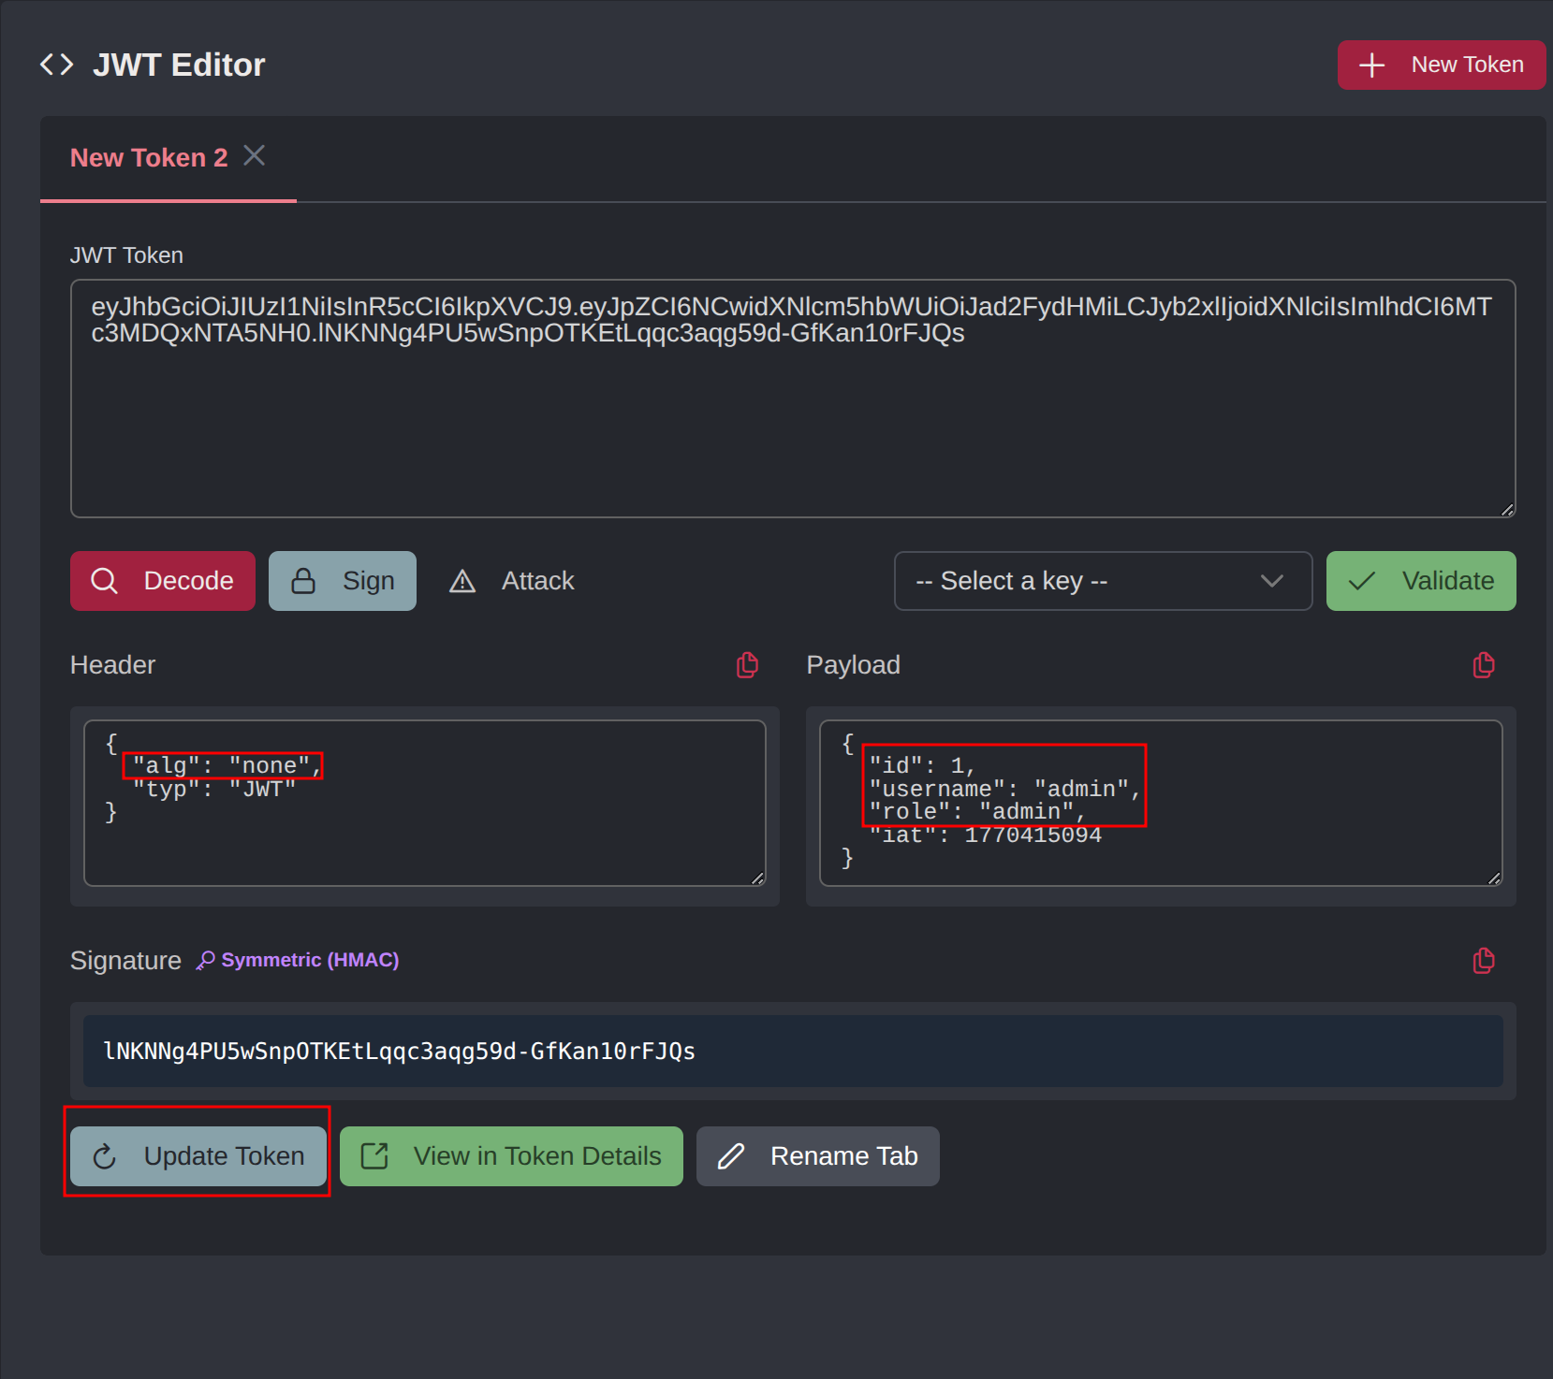Image resolution: width=1553 pixels, height=1379 pixels.
Task: Click inside the Header JSON editor
Action: (425, 803)
